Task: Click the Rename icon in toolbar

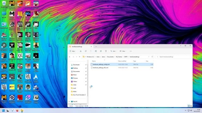Action: tap(96, 51)
